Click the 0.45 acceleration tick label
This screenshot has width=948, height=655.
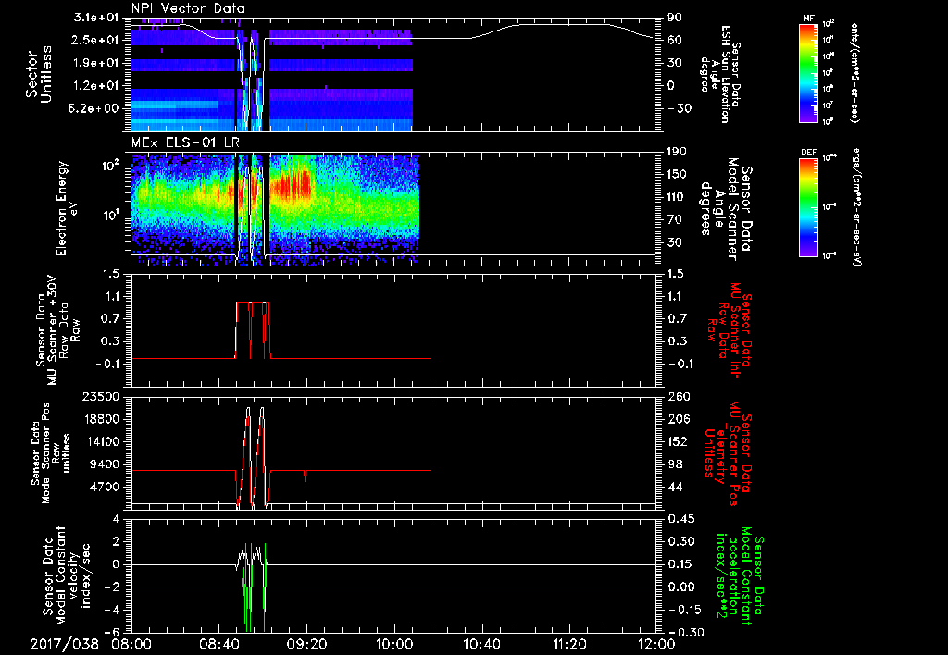coord(680,519)
